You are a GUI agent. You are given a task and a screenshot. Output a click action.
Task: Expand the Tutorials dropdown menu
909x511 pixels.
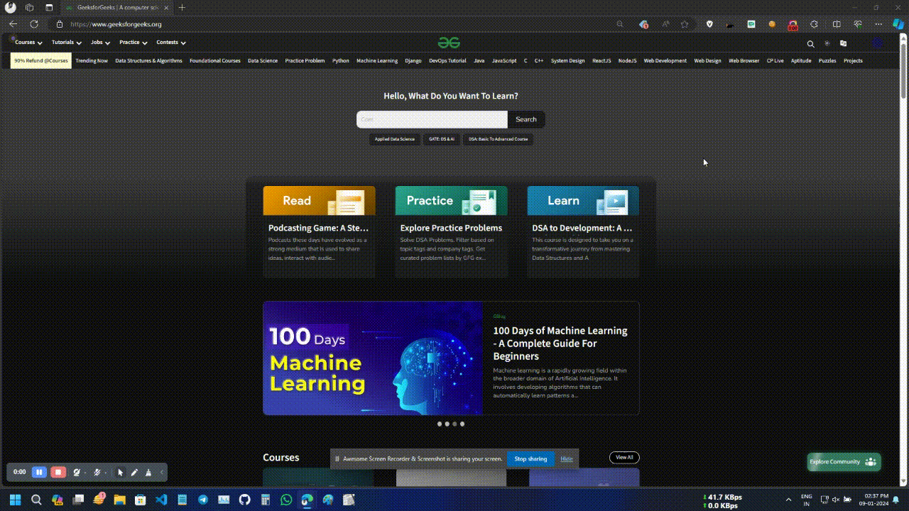[x=66, y=43]
